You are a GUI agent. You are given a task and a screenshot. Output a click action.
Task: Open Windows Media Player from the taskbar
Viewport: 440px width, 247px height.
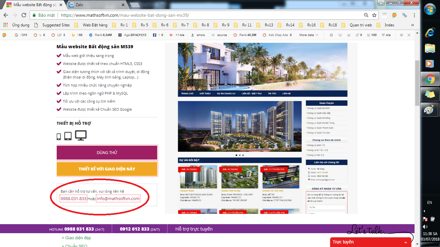tap(430, 64)
